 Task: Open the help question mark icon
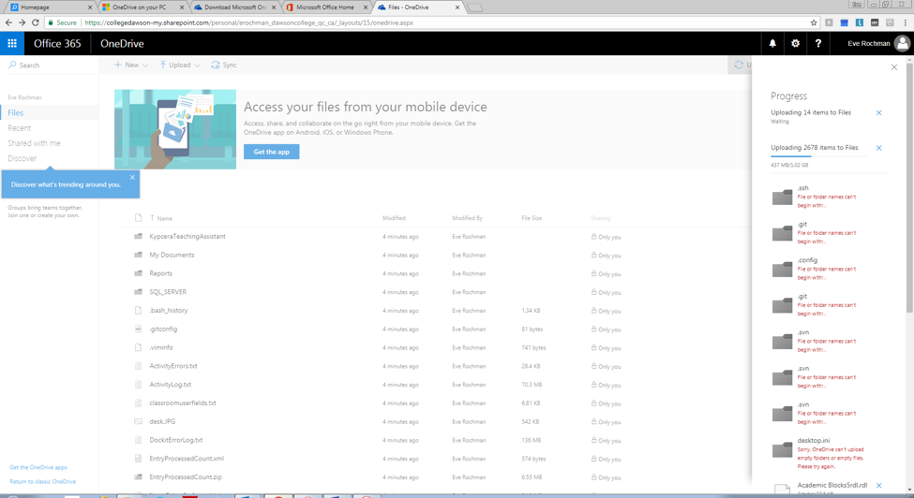817,44
